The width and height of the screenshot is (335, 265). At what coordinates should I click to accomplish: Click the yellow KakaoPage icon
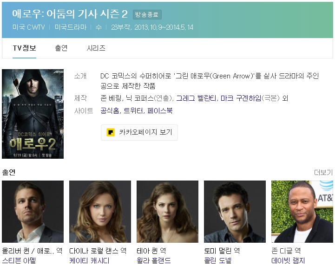pyautogui.click(x=111, y=132)
